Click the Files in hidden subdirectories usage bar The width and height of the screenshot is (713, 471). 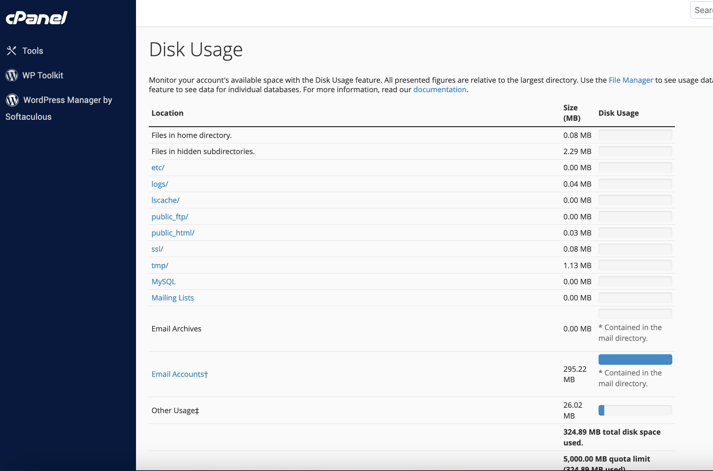pyautogui.click(x=635, y=151)
